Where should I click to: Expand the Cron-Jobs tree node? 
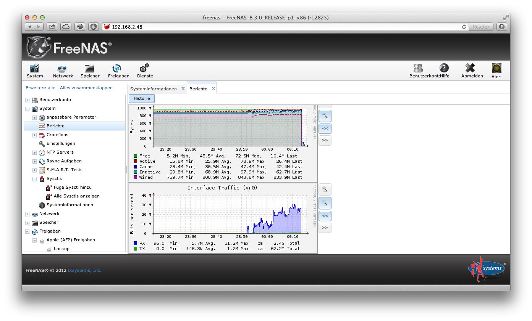34,135
